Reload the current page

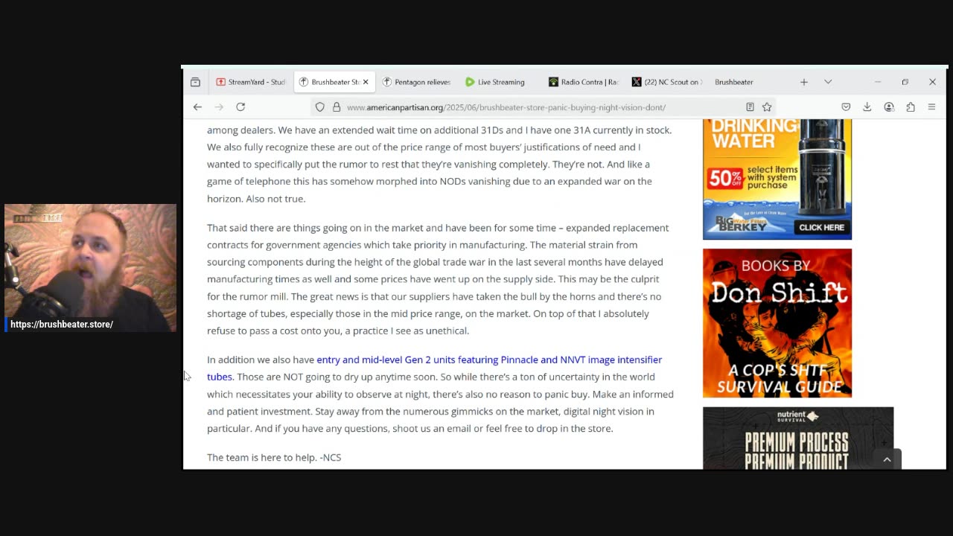point(240,107)
